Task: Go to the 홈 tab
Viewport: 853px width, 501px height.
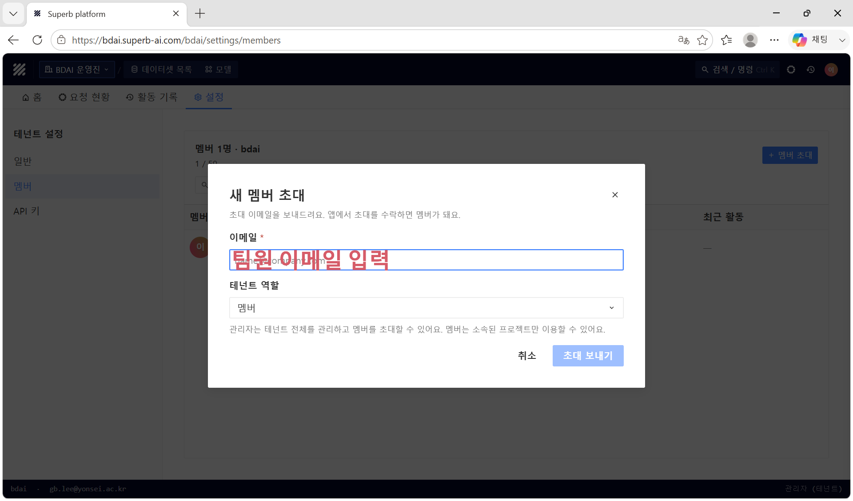Action: [32, 97]
